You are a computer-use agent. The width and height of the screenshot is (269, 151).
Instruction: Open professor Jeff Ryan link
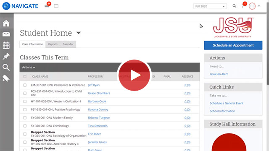click(x=94, y=85)
